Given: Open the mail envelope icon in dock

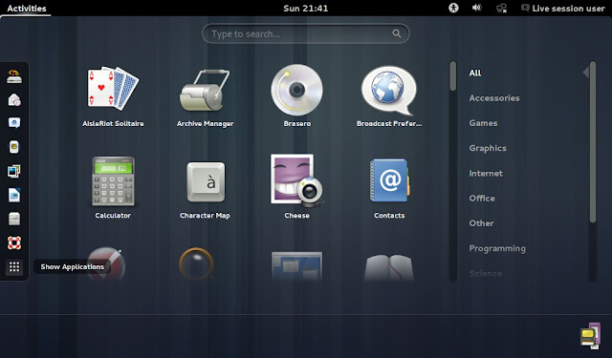Looking at the screenshot, I should point(14,100).
